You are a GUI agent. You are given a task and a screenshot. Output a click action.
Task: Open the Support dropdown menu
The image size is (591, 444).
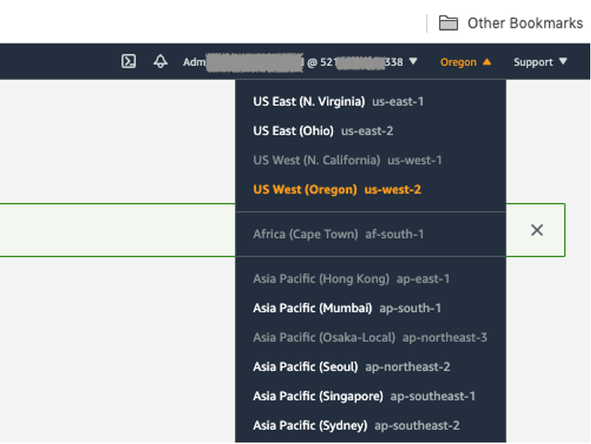pyautogui.click(x=540, y=62)
